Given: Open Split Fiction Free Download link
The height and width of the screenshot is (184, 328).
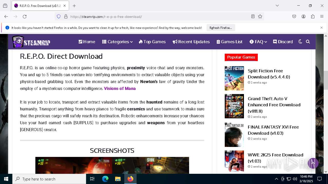Looking at the screenshot, I should [x=269, y=74].
